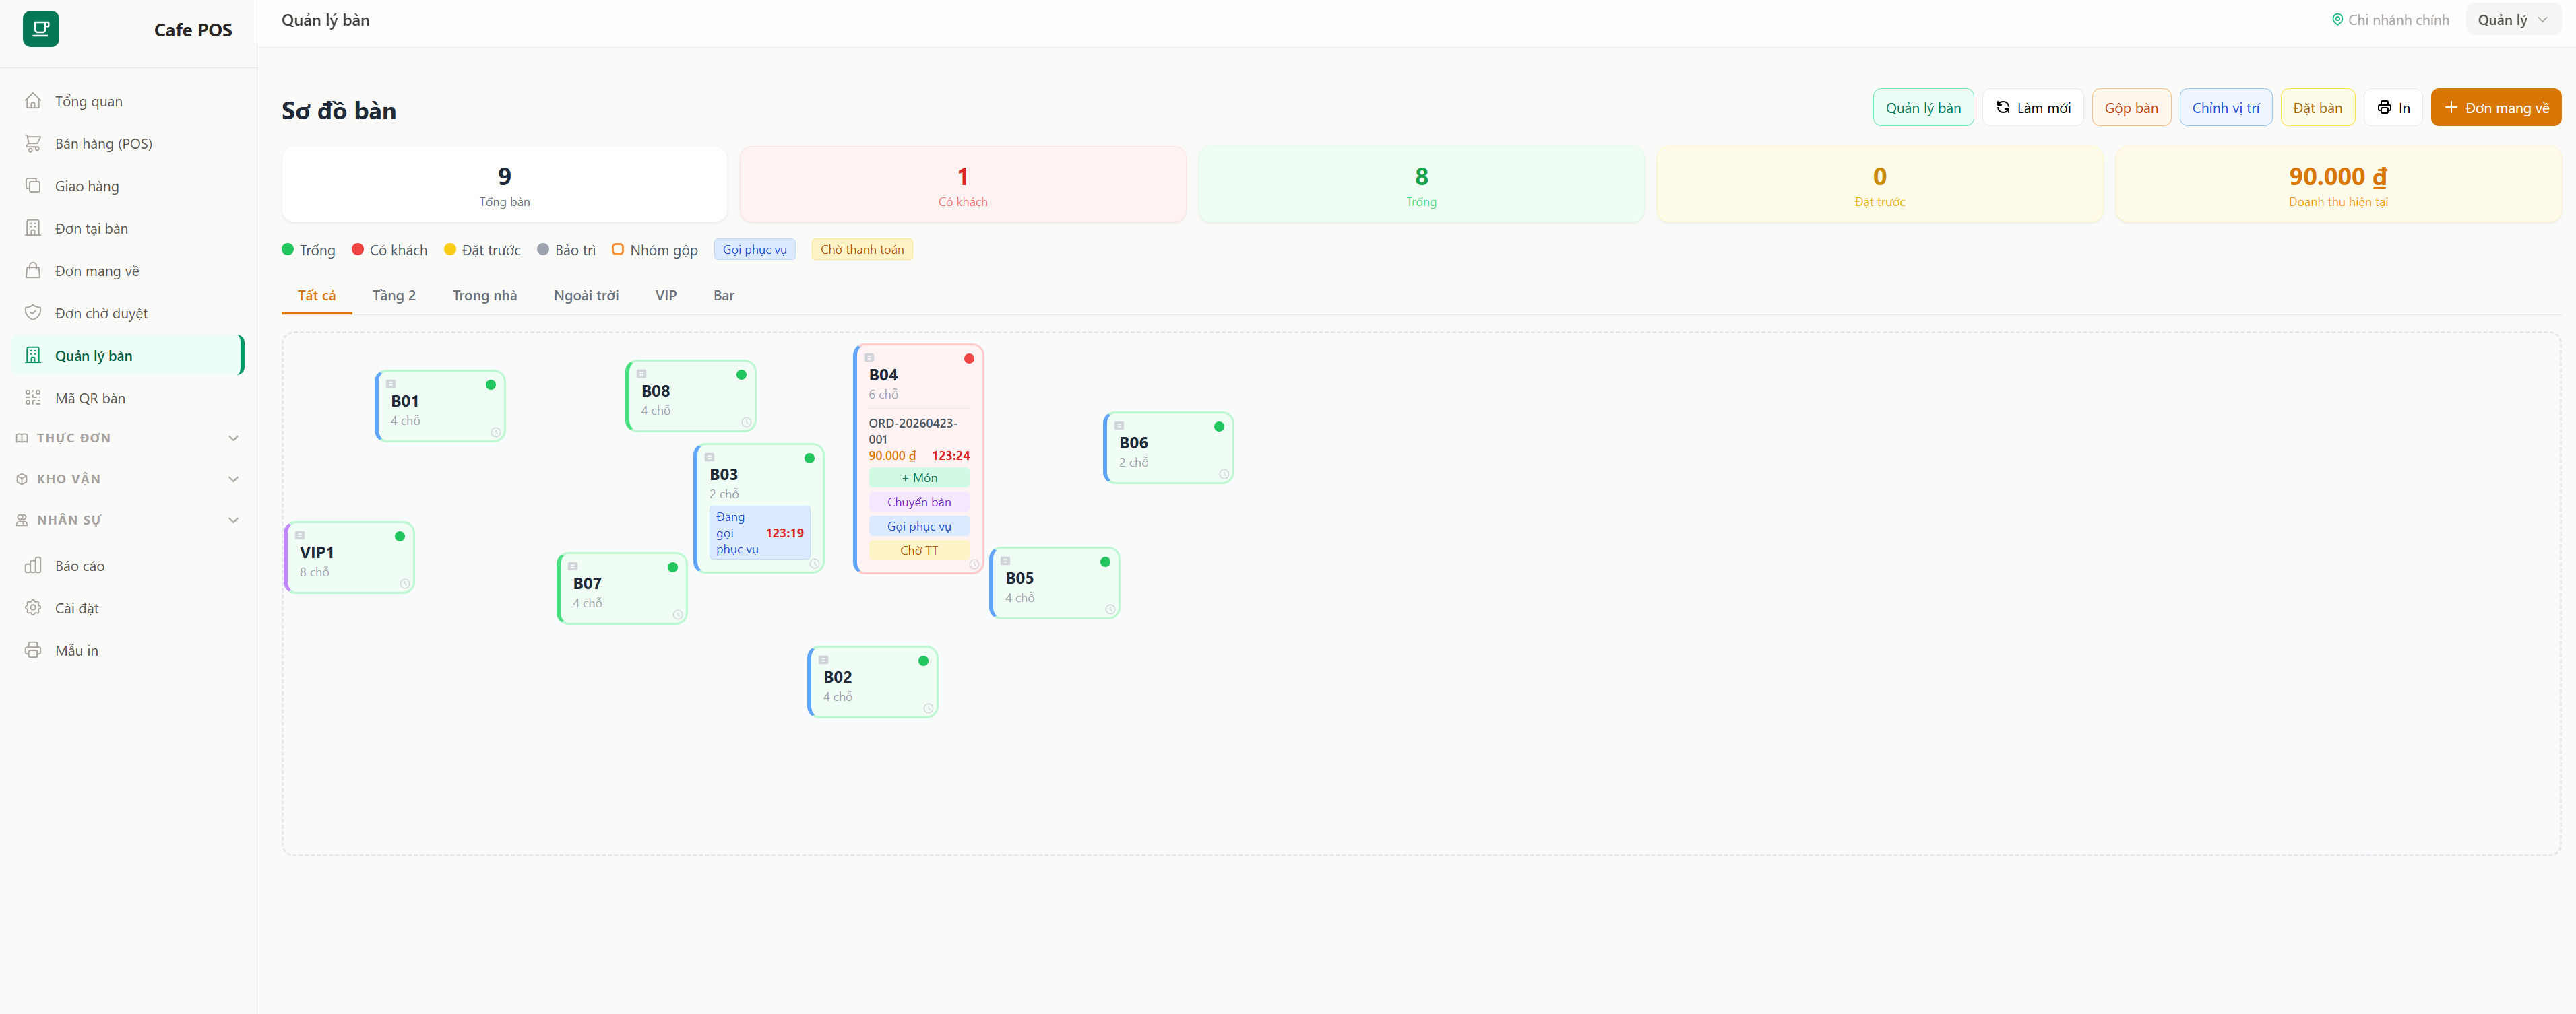Switch to the Tầng 2 tab

394,296
